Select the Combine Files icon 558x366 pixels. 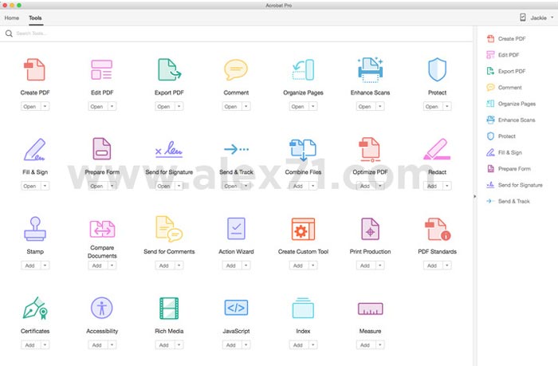point(303,150)
